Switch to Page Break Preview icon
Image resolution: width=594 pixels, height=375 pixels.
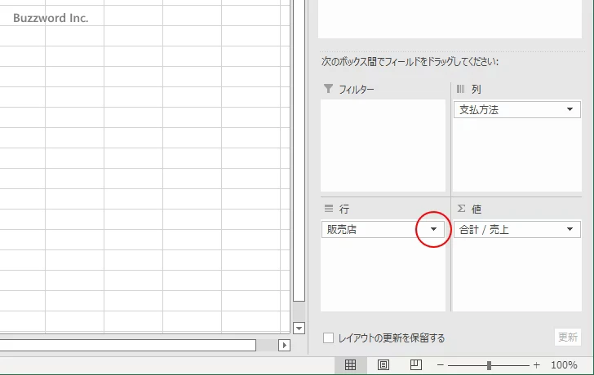click(416, 364)
